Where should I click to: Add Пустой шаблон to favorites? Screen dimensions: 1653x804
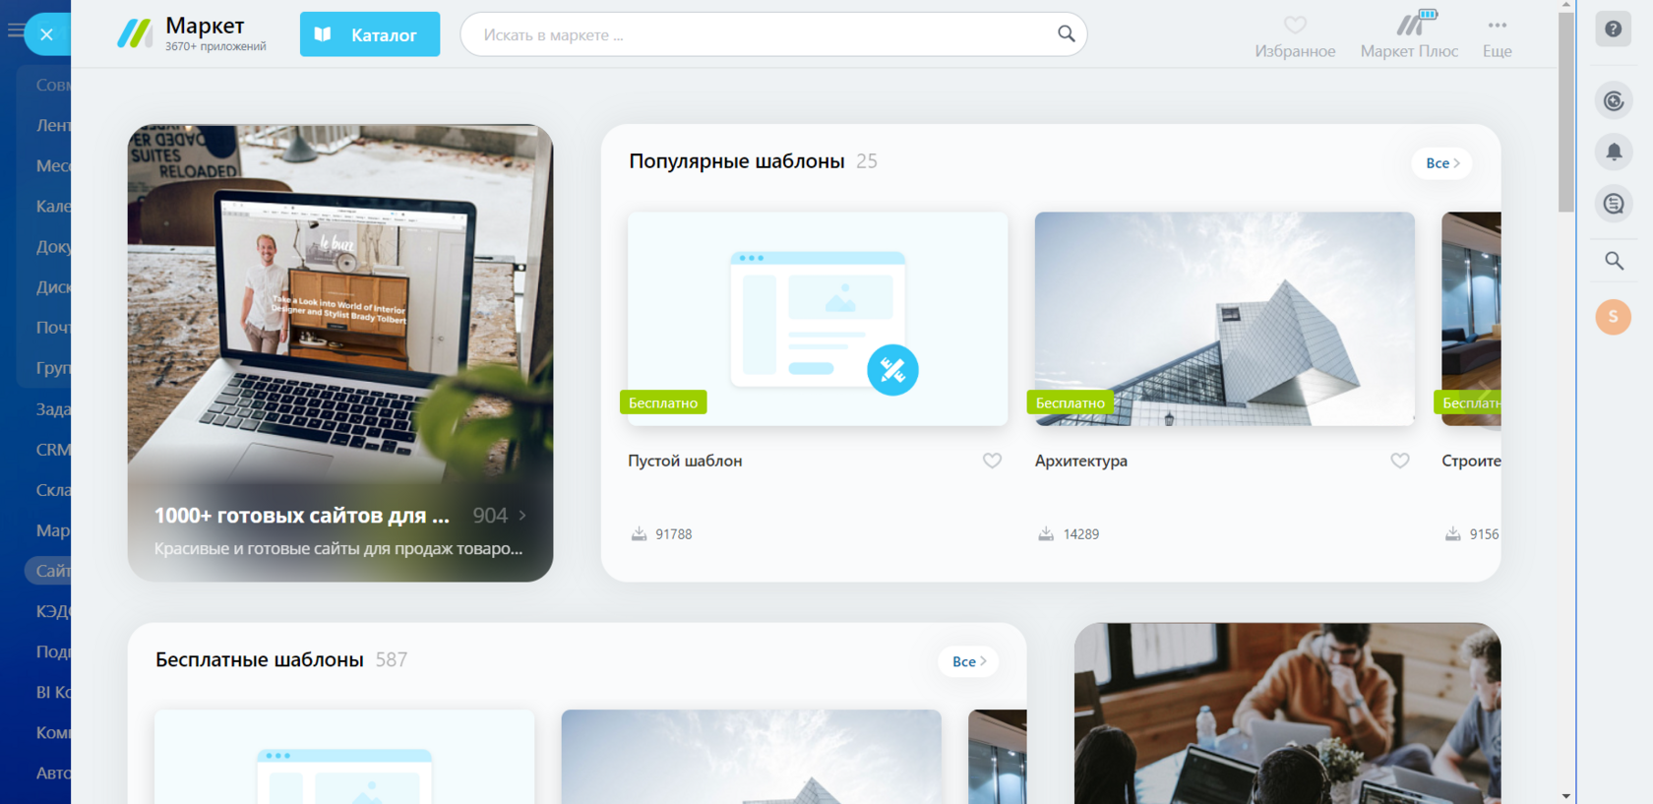(x=992, y=461)
